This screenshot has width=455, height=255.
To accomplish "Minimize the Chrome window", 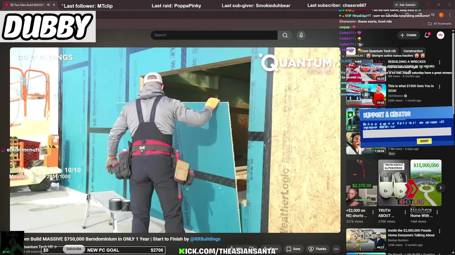I will click(428, 5).
